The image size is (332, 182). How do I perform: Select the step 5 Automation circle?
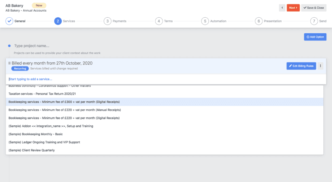(x=205, y=21)
